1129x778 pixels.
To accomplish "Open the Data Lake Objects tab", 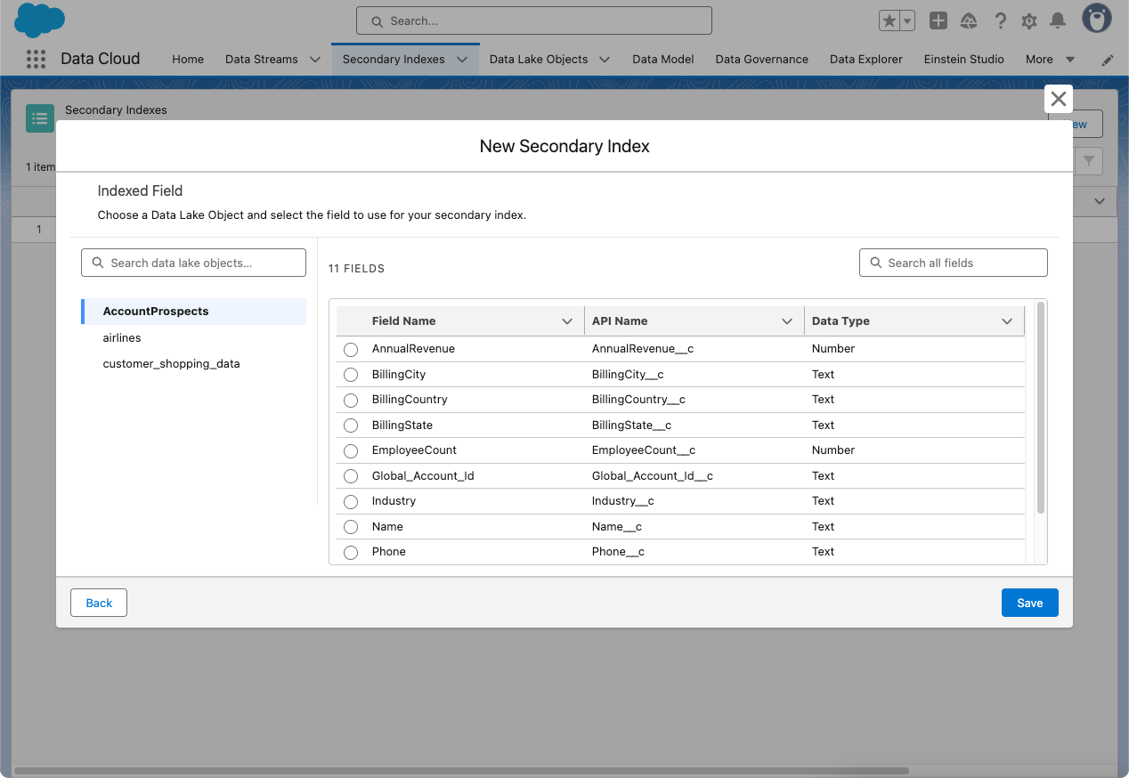I will (x=539, y=60).
